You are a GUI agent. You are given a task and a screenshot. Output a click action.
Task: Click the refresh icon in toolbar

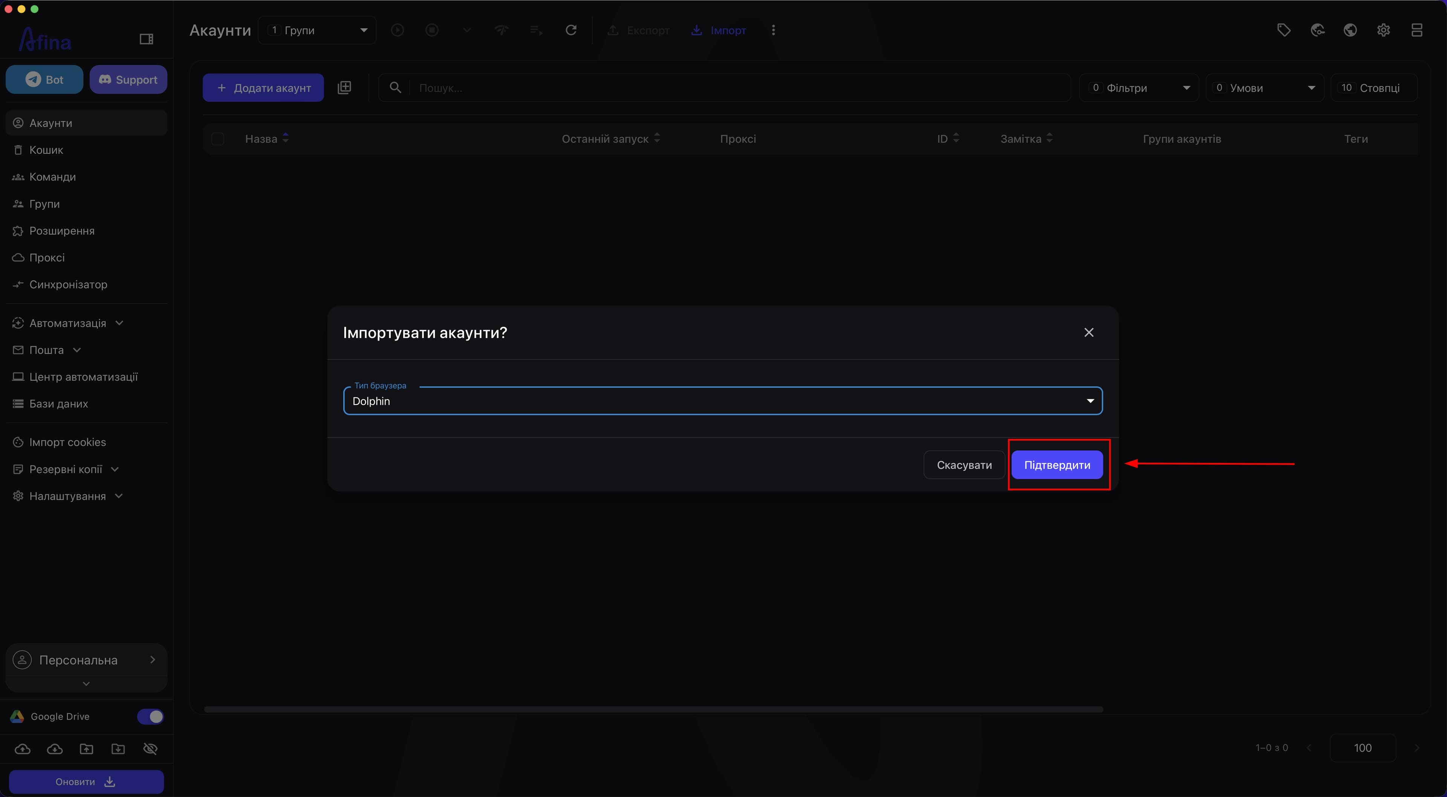point(571,31)
